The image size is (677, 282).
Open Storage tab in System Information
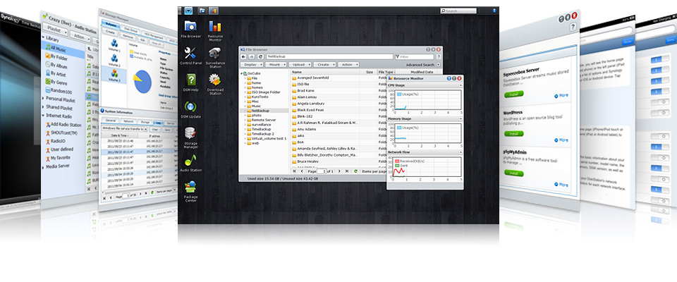pyautogui.click(x=145, y=122)
